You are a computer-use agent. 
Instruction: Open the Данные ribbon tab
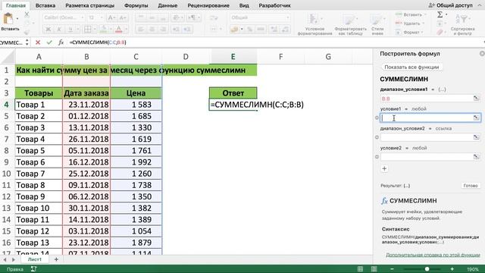coord(167,5)
